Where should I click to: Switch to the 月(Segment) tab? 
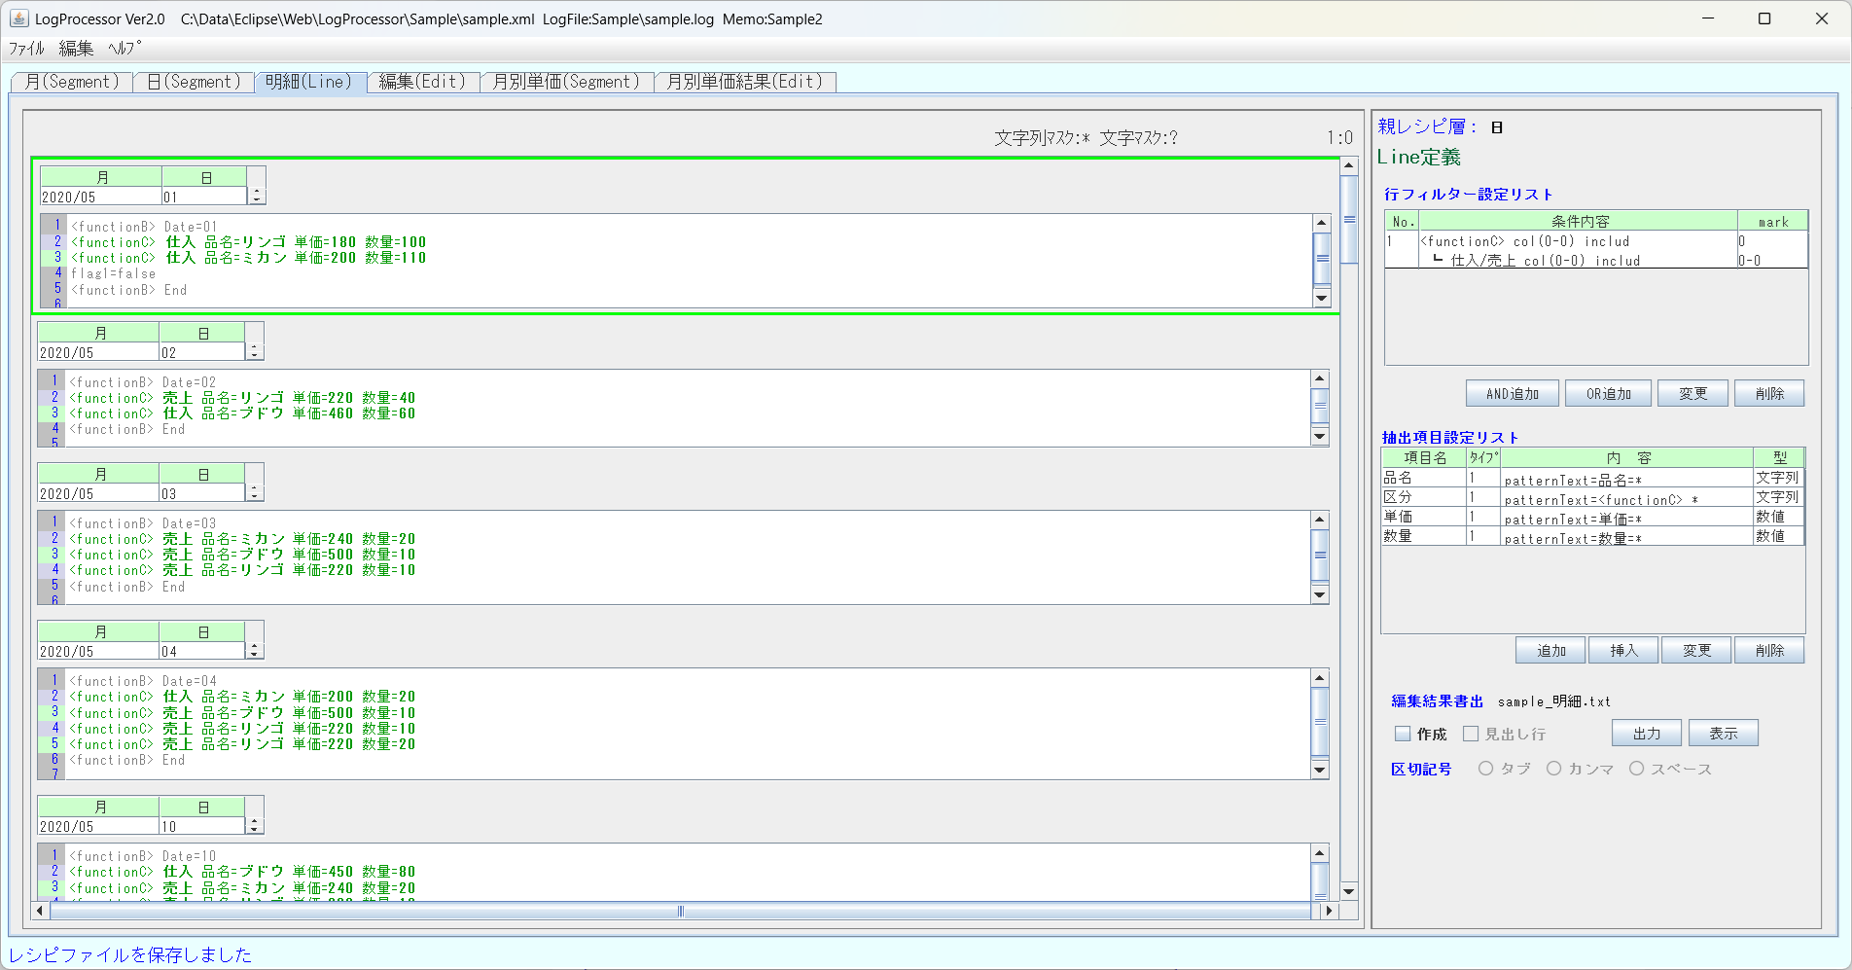72,82
